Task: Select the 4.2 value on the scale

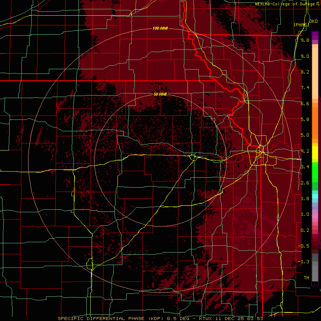Action: click(305, 151)
